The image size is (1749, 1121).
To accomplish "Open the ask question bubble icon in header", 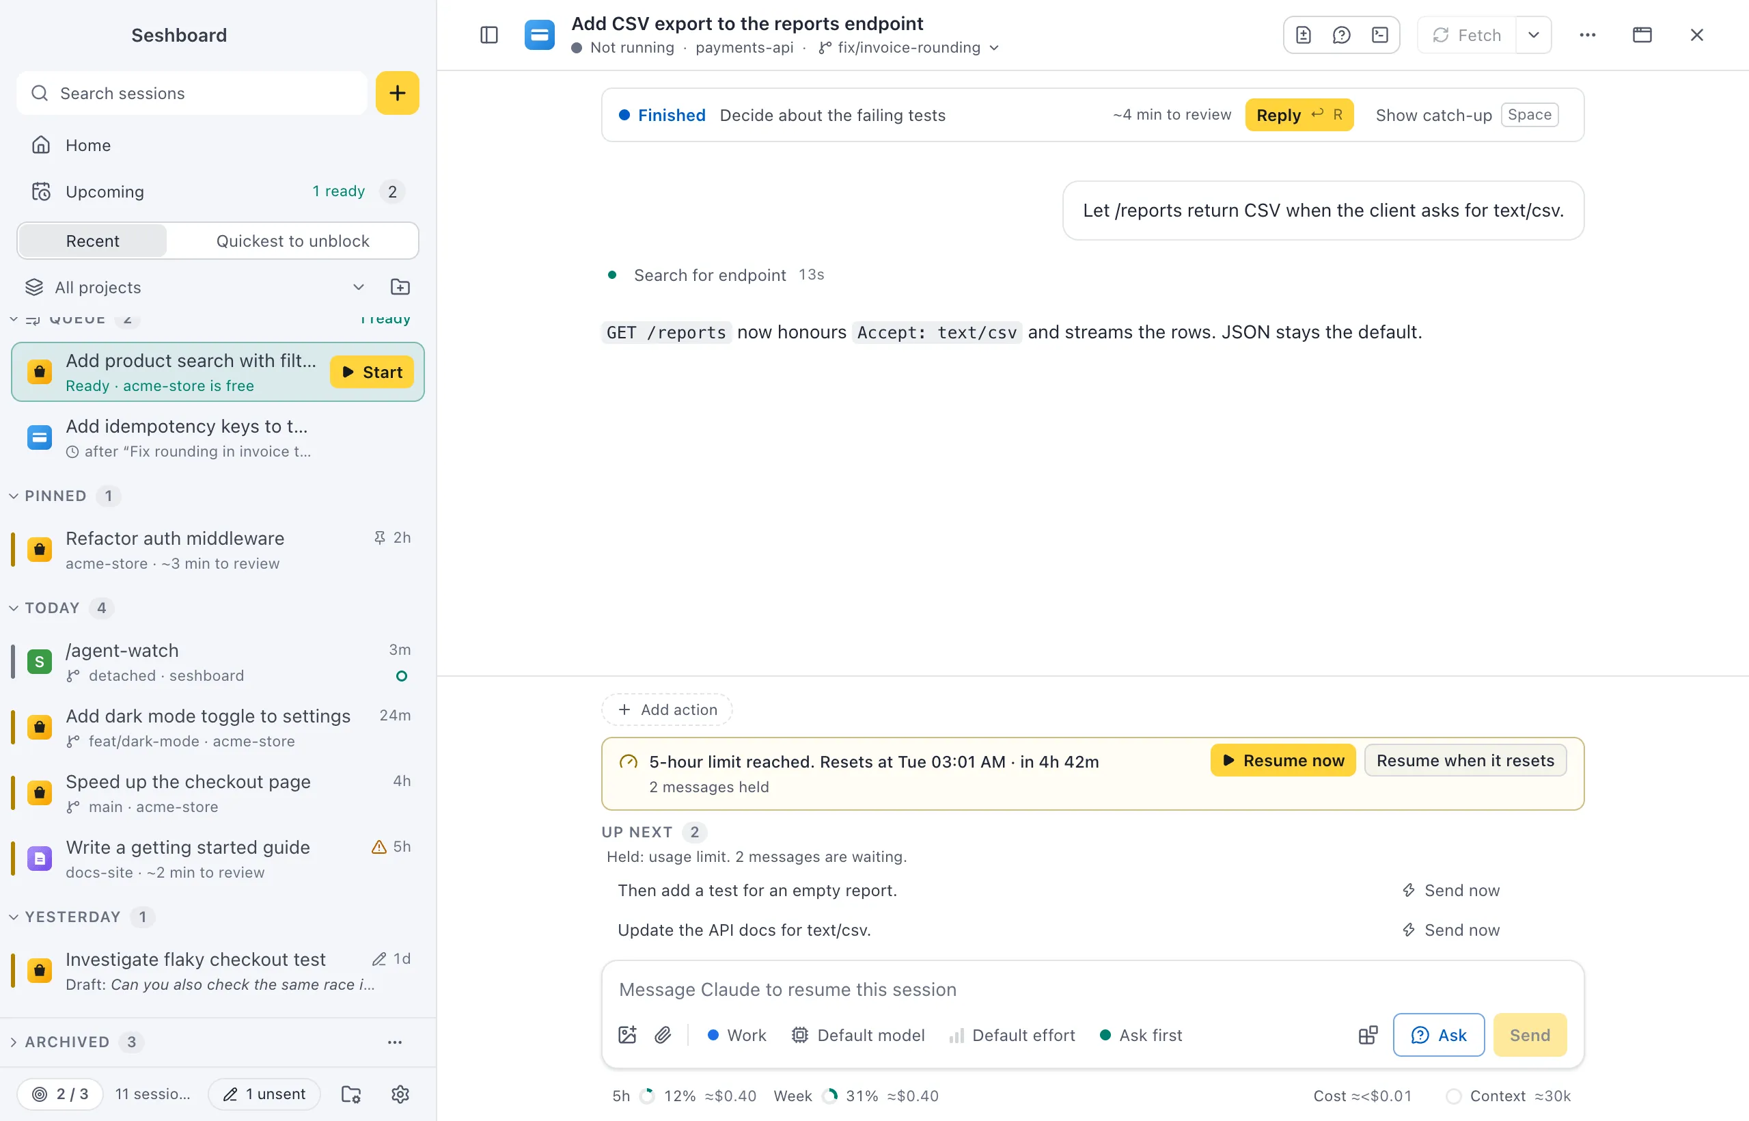I will 1342,35.
